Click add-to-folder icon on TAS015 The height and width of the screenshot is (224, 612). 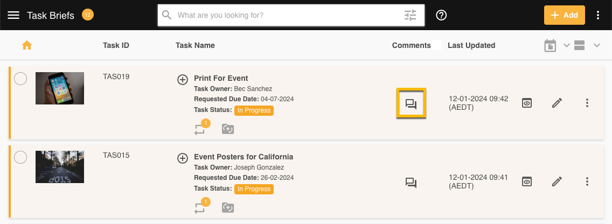228,208
